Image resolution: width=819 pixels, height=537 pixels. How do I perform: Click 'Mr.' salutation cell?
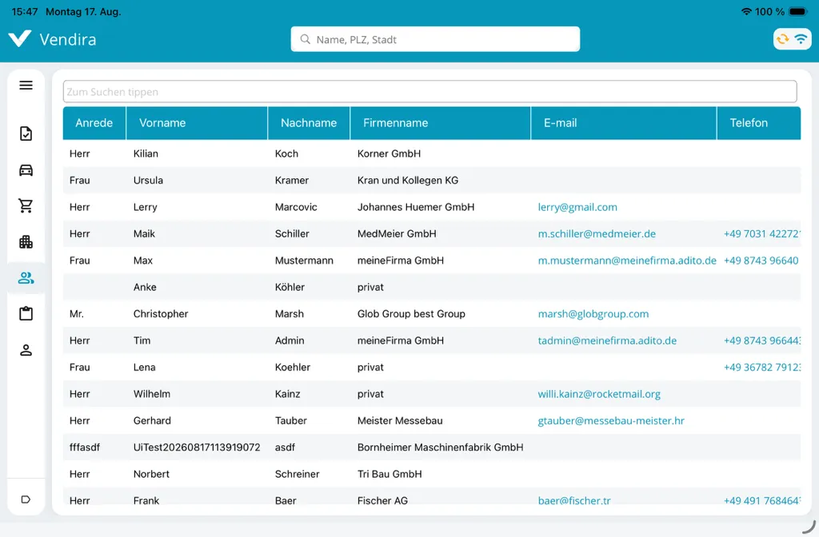point(76,314)
